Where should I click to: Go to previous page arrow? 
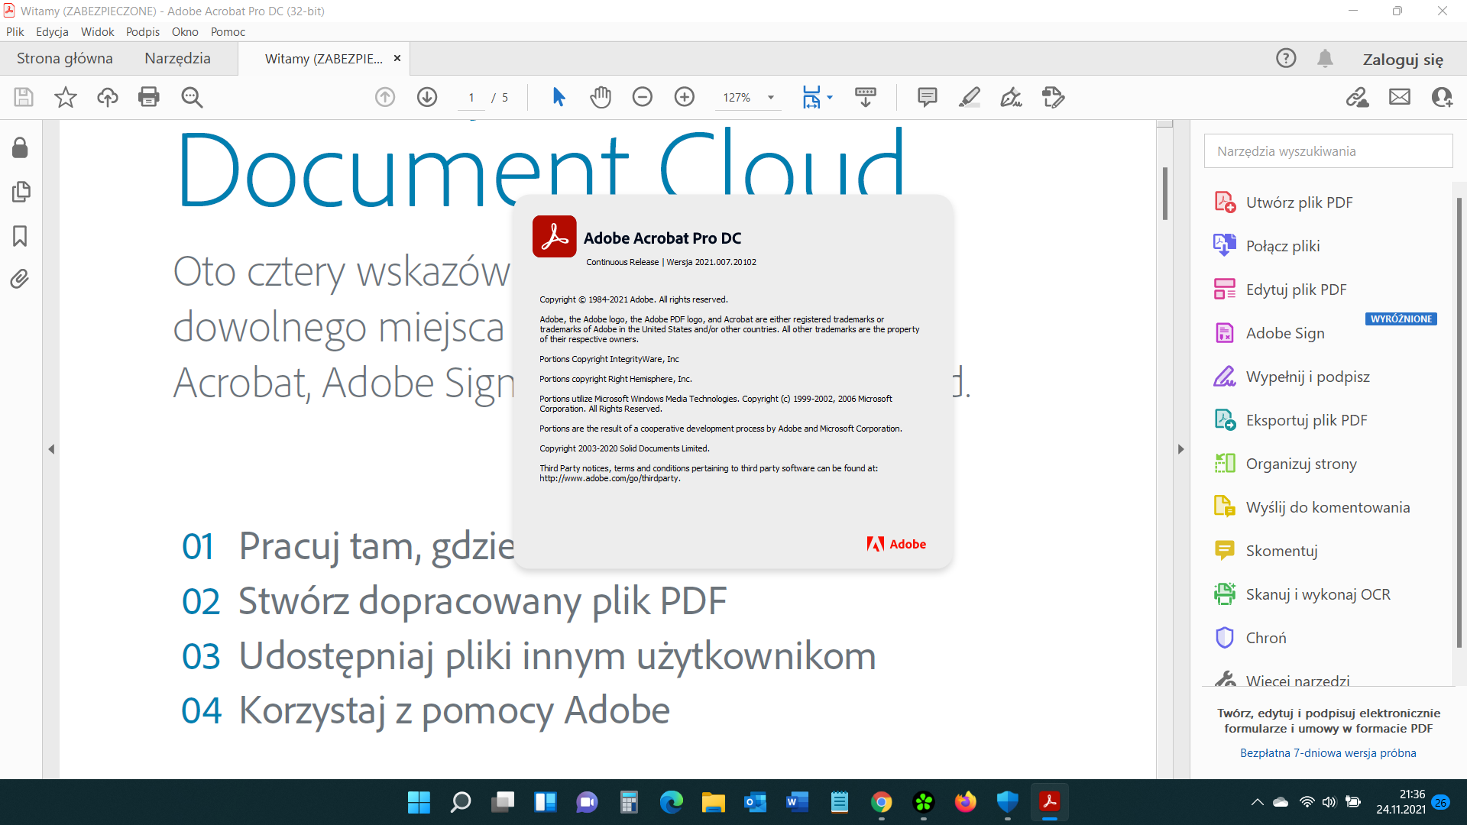[385, 97]
